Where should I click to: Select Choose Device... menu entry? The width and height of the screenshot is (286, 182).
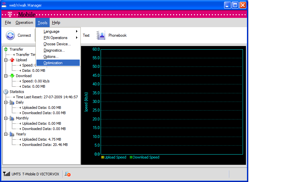[x=58, y=44]
